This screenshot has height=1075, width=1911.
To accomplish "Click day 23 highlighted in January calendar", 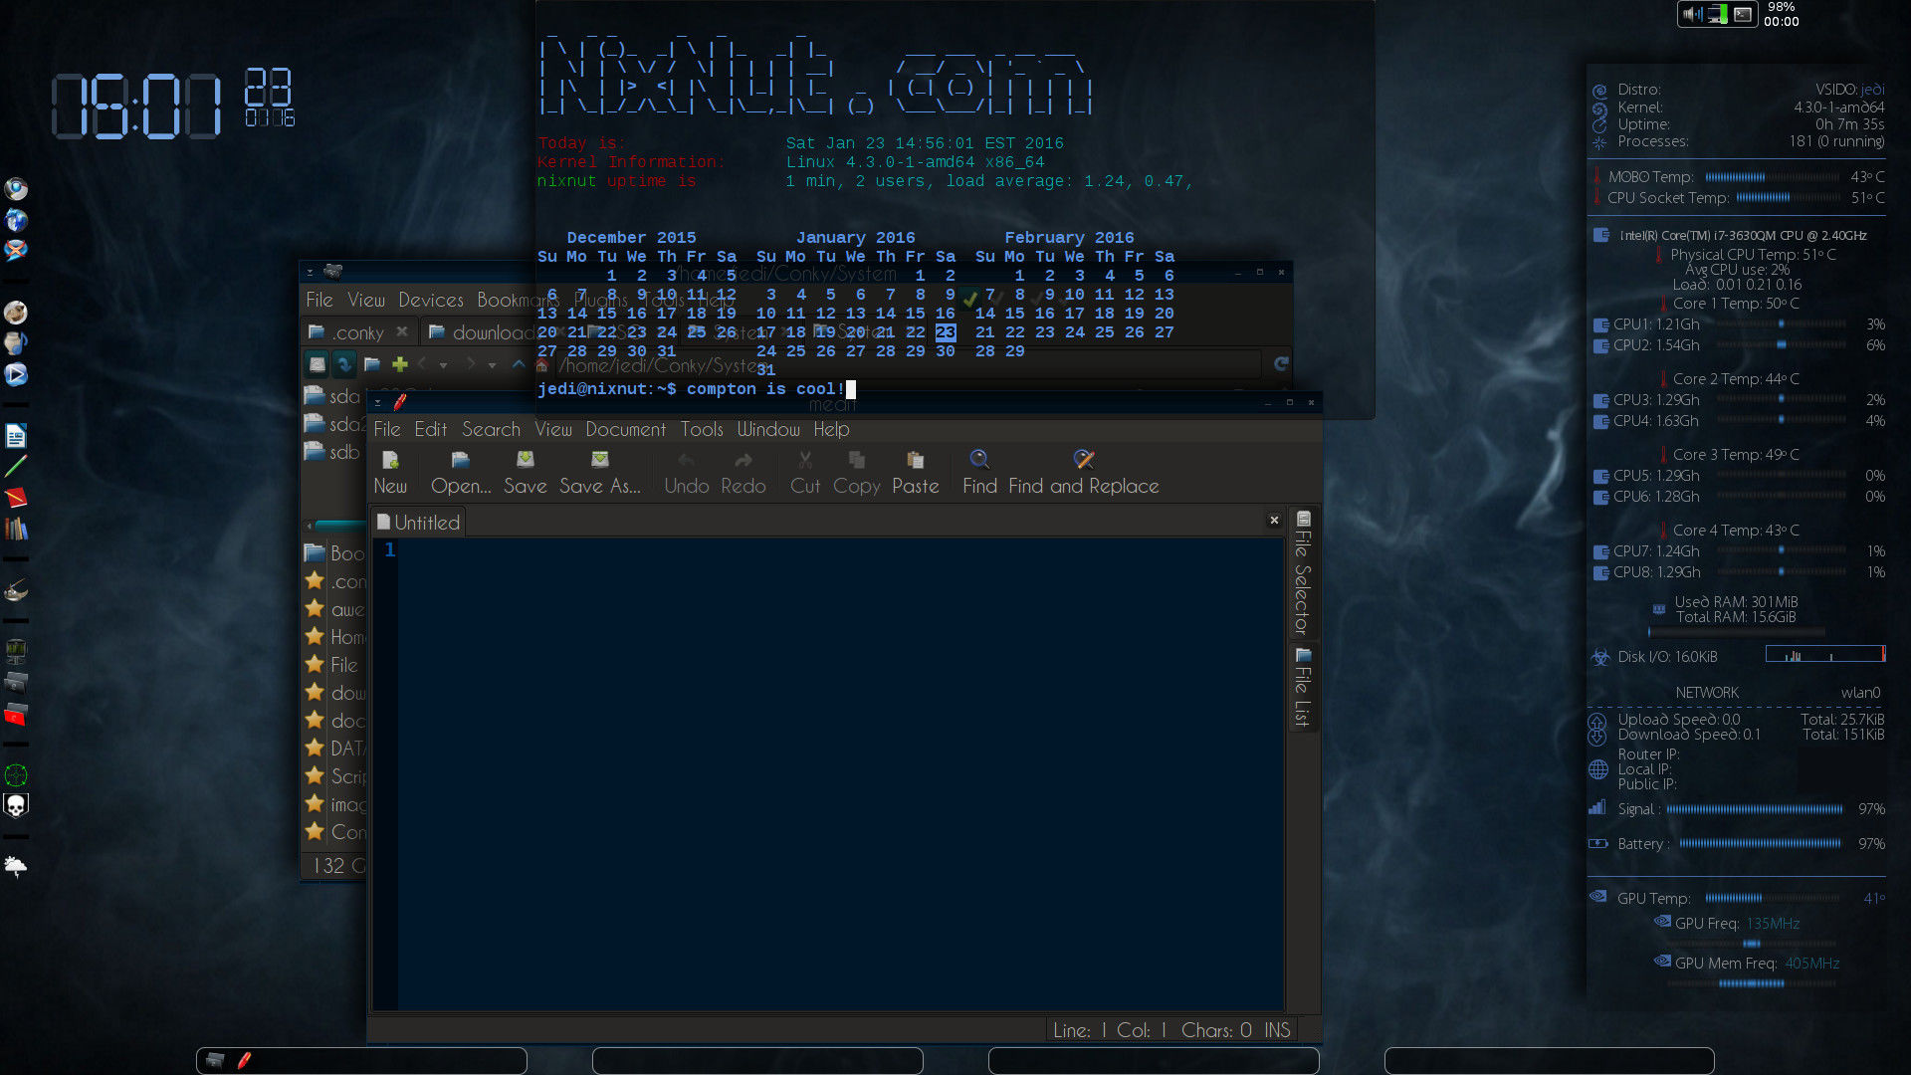I will [945, 332].
